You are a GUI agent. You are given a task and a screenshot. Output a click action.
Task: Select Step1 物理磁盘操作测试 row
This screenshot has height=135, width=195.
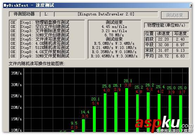point(45,22)
